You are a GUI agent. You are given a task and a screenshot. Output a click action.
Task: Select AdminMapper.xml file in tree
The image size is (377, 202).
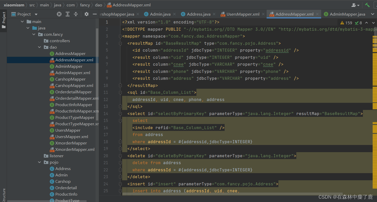[70, 73]
